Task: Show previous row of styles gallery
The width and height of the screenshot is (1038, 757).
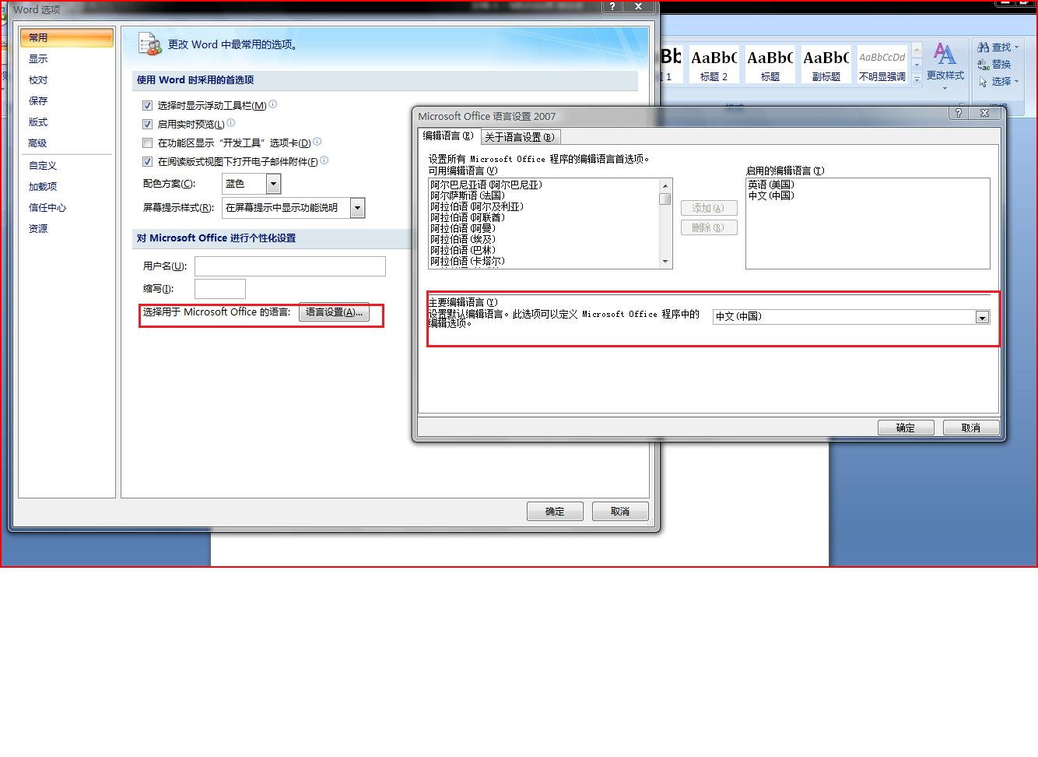Action: 917,50
